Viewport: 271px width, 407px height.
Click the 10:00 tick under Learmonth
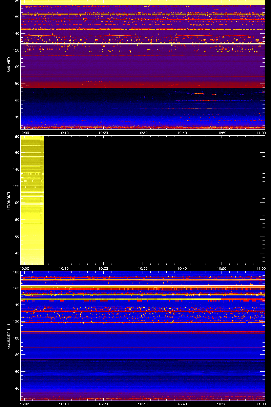pyautogui.click(x=25, y=268)
